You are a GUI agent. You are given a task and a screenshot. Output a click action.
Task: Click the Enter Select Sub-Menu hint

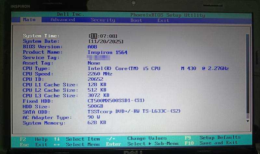[142, 144]
